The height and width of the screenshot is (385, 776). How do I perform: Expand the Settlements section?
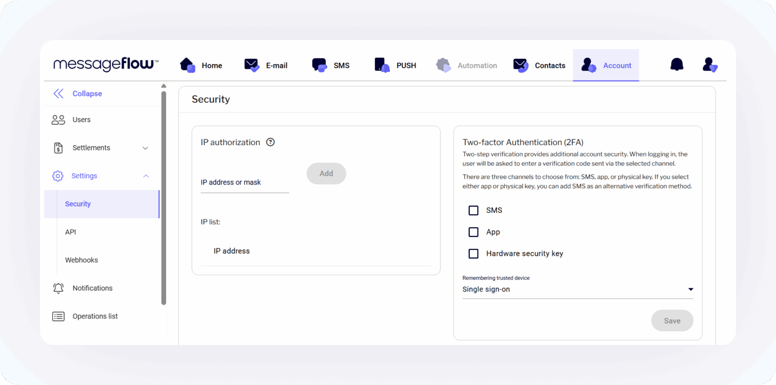[145, 148]
